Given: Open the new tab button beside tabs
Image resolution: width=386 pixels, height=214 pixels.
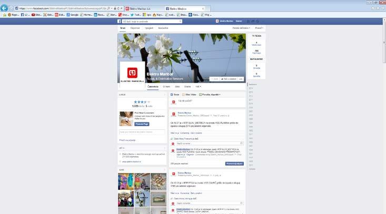Looking at the screenshot, I should click(x=208, y=8).
